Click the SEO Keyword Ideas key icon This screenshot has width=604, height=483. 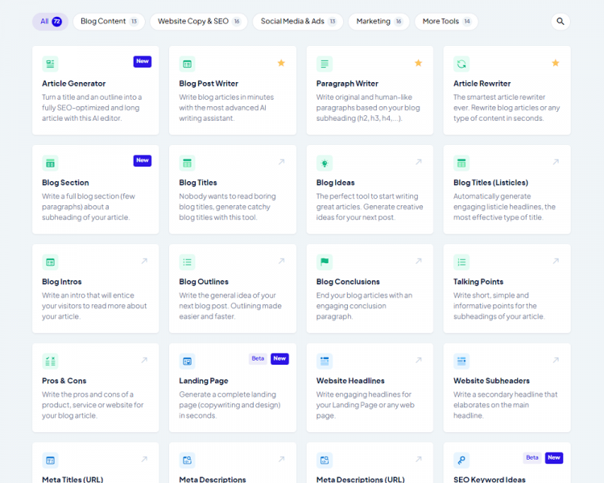[461, 460]
